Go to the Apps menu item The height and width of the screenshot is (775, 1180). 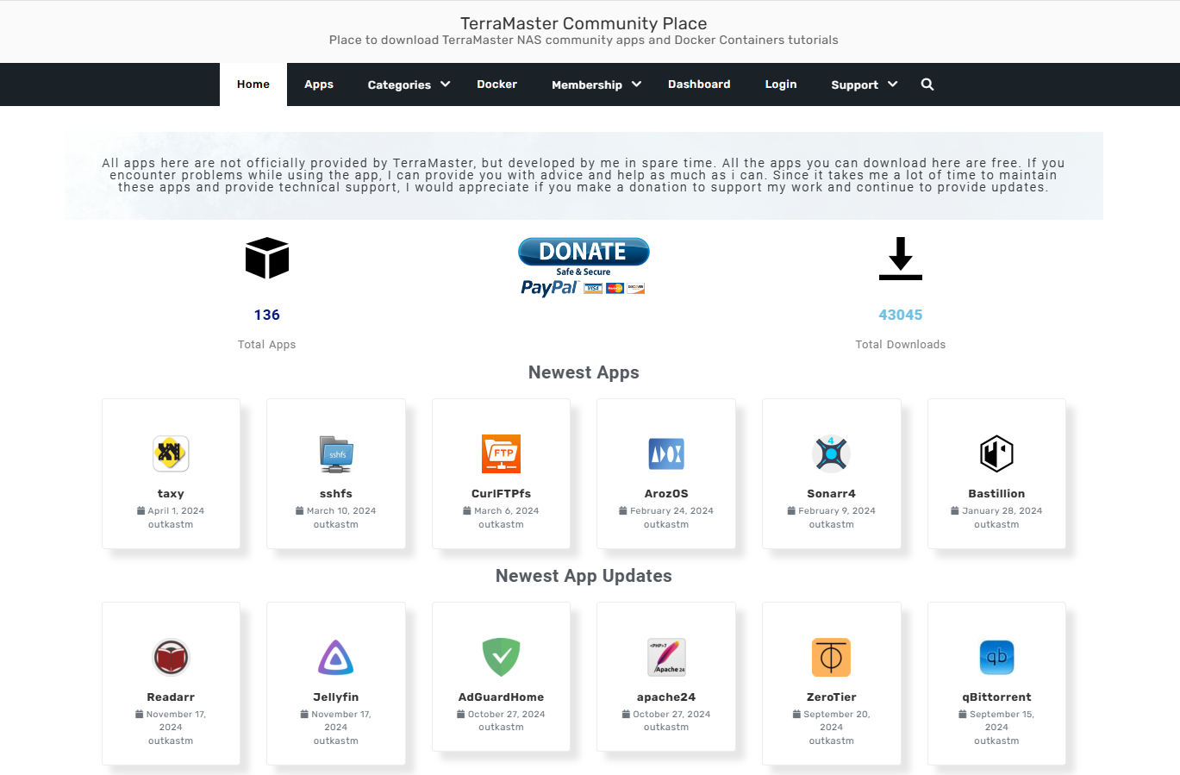tap(319, 84)
